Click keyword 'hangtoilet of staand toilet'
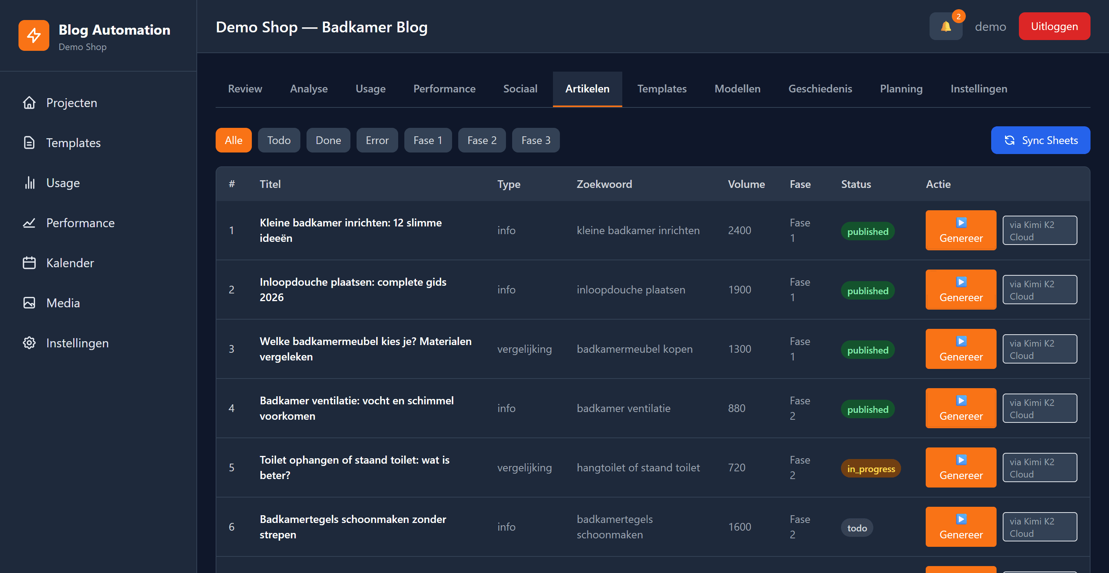The width and height of the screenshot is (1109, 573). tap(638, 467)
